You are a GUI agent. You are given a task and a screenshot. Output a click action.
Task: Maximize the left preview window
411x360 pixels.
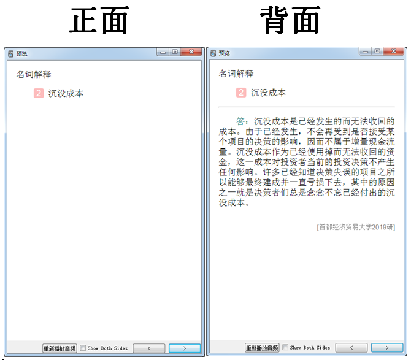(x=175, y=52)
